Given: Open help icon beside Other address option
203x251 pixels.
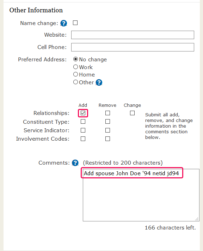Looking at the screenshot, I should pyautogui.click(x=99, y=82).
